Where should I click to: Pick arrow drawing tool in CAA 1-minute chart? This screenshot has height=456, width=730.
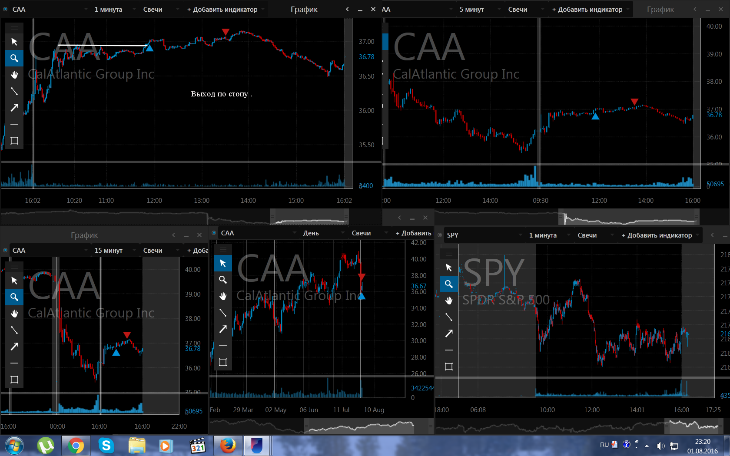(14, 108)
